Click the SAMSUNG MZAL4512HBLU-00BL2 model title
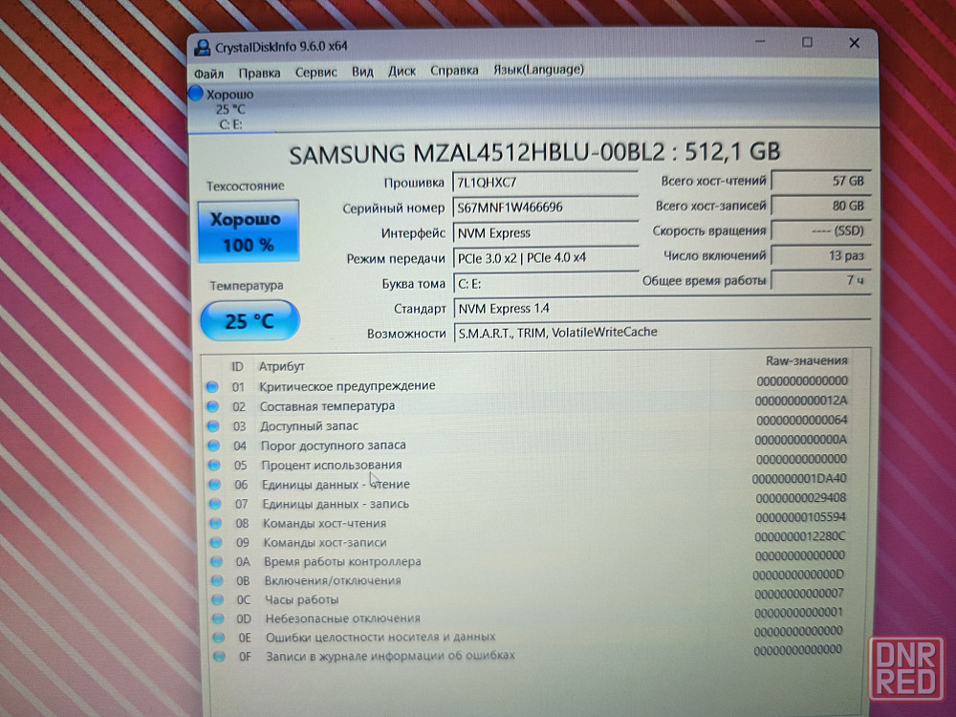The image size is (956, 717). point(534,152)
